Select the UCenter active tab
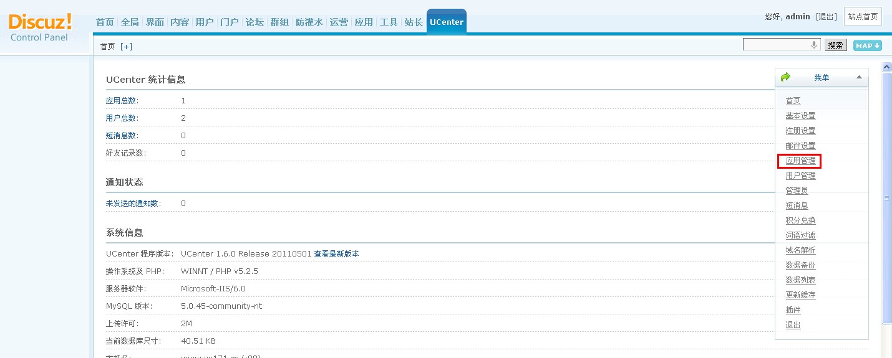Screen dimensions: 892x358 (x=447, y=22)
